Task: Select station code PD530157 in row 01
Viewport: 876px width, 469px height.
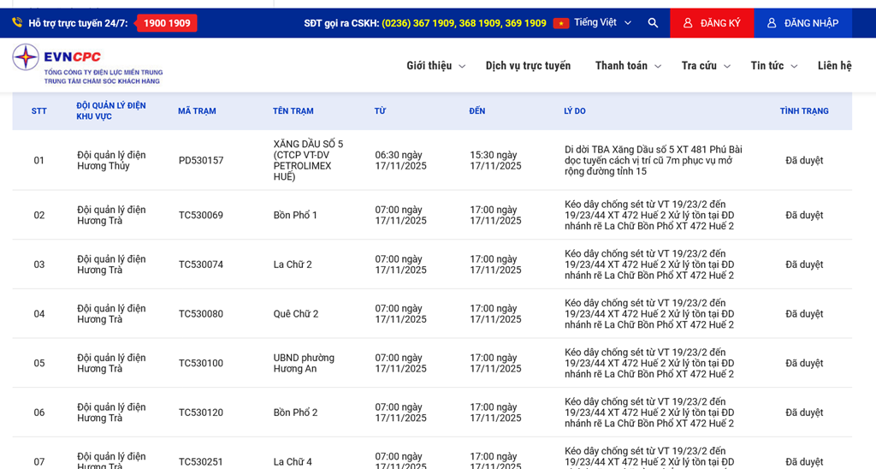Action: [201, 161]
